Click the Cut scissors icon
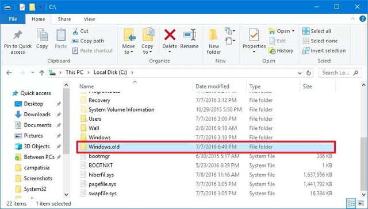Image resolution: width=368 pixels, height=209 pixels. pos(75,31)
